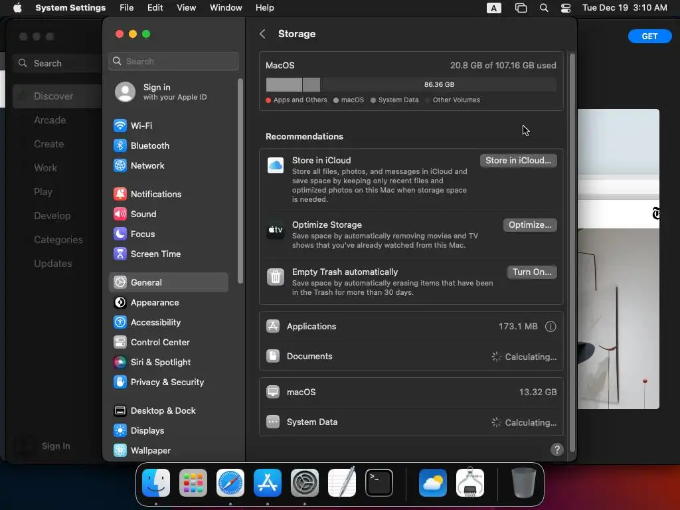
Task: Open the File menu
Action: (x=127, y=8)
